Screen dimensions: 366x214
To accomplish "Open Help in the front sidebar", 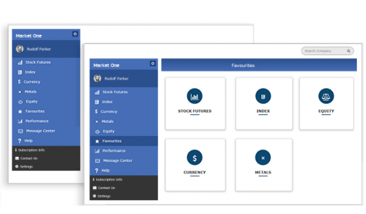I will [124, 171].
